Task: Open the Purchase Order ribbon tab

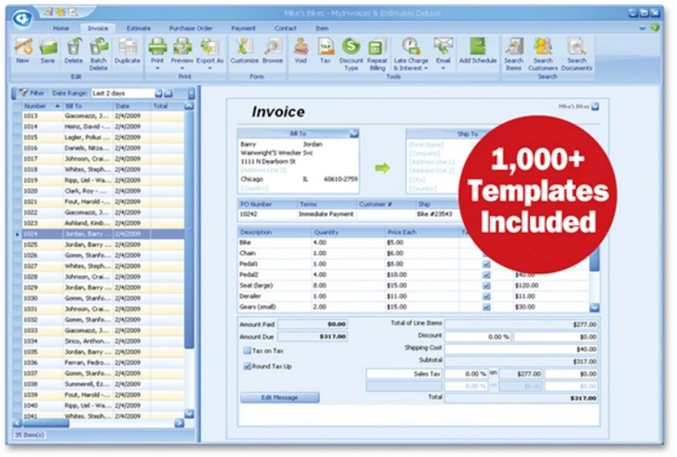Action: 190,28
